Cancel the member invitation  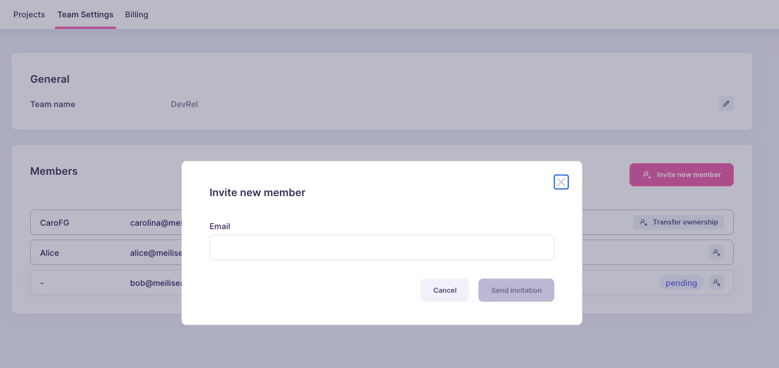tap(445, 290)
